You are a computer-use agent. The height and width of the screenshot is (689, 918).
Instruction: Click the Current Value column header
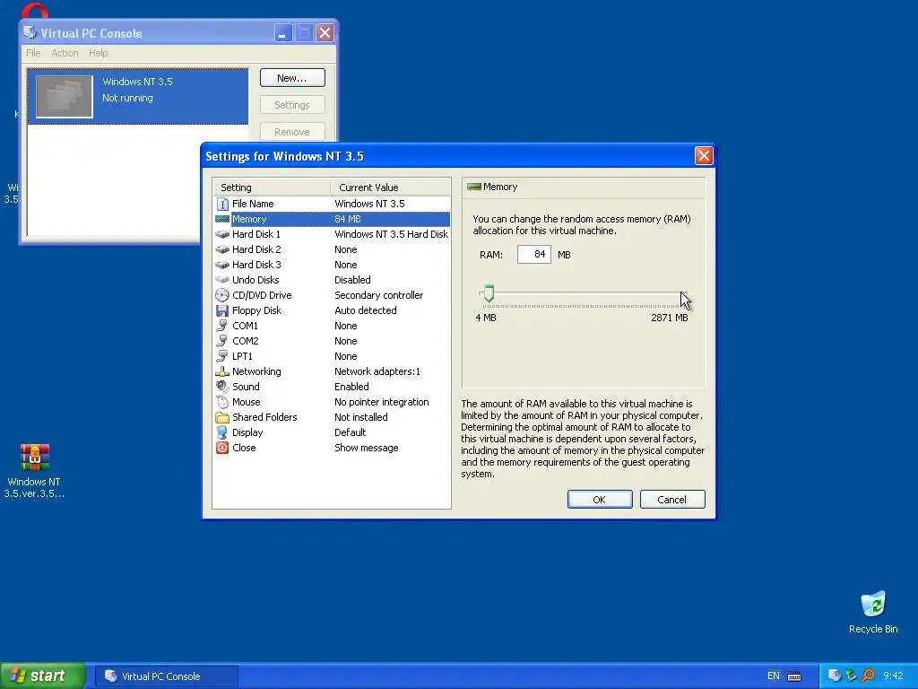coord(391,188)
